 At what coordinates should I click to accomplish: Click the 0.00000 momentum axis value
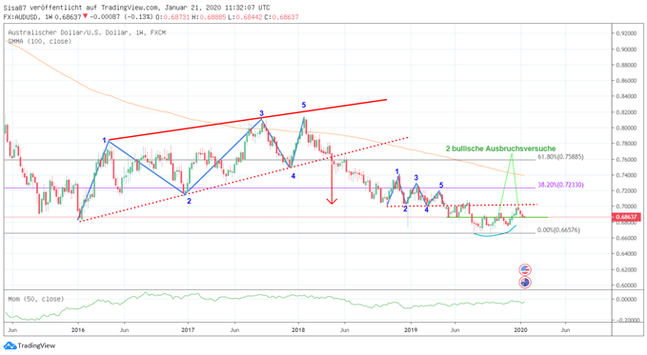tap(626, 300)
